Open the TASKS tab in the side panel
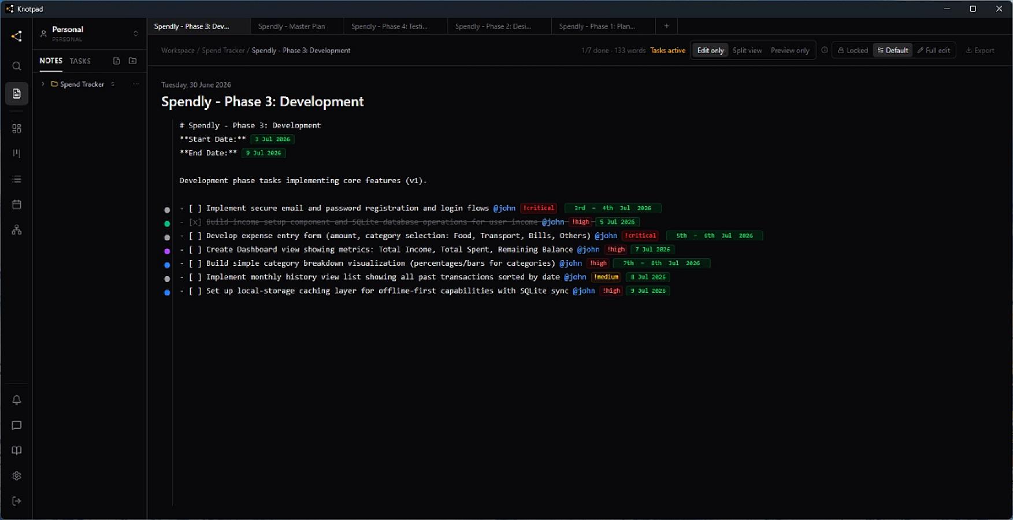This screenshot has height=520, width=1013. [x=80, y=61]
